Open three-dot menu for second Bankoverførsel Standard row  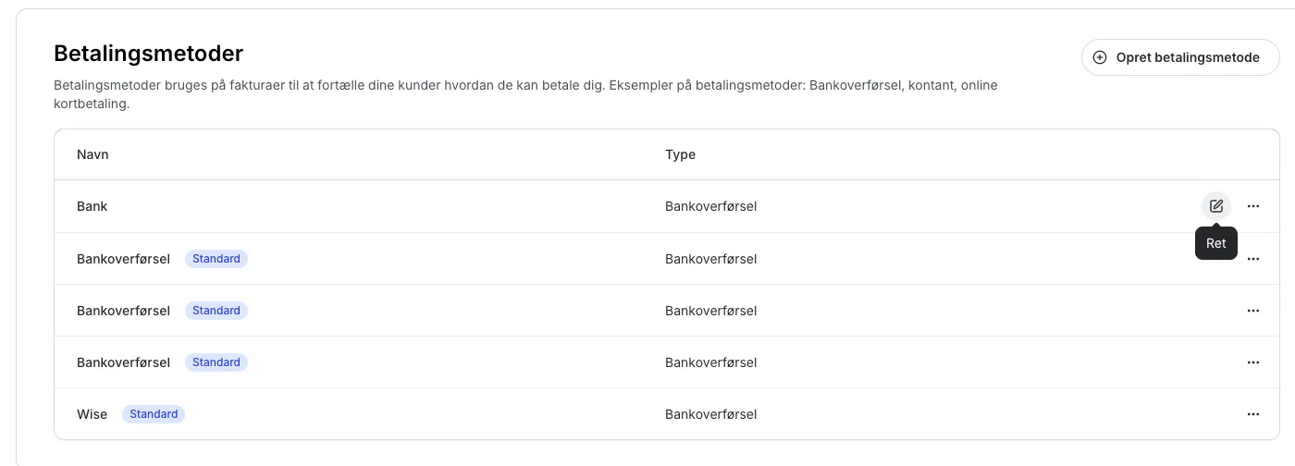click(x=1253, y=311)
